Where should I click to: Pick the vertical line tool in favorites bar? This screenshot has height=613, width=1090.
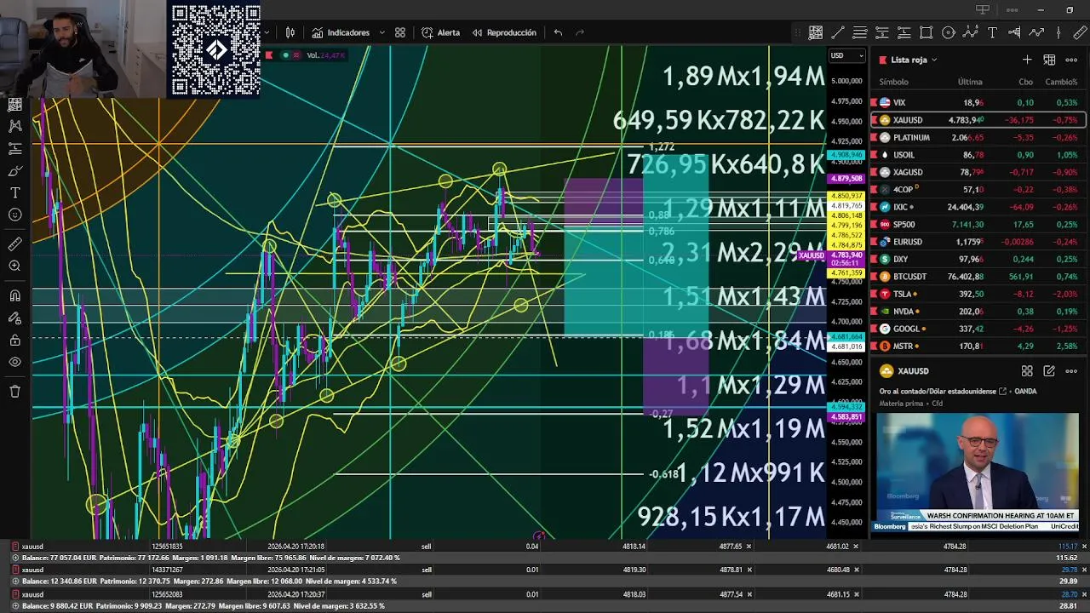click(x=1058, y=32)
